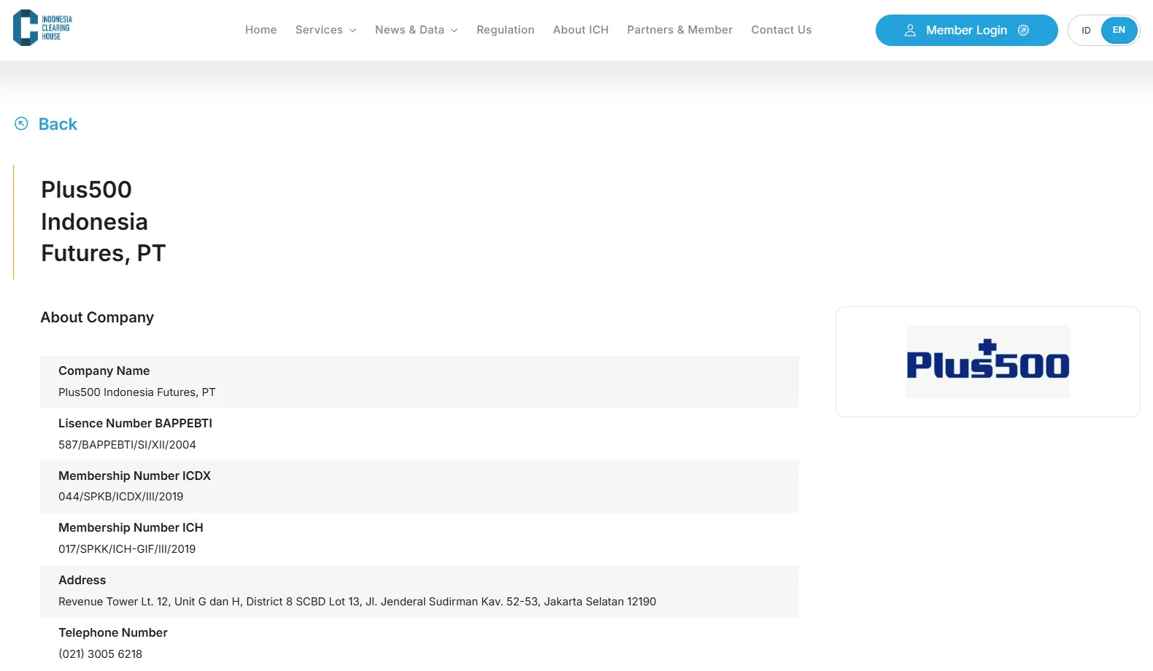Click the arrow icon in Member Login
1153x671 pixels.
pyautogui.click(x=1023, y=31)
